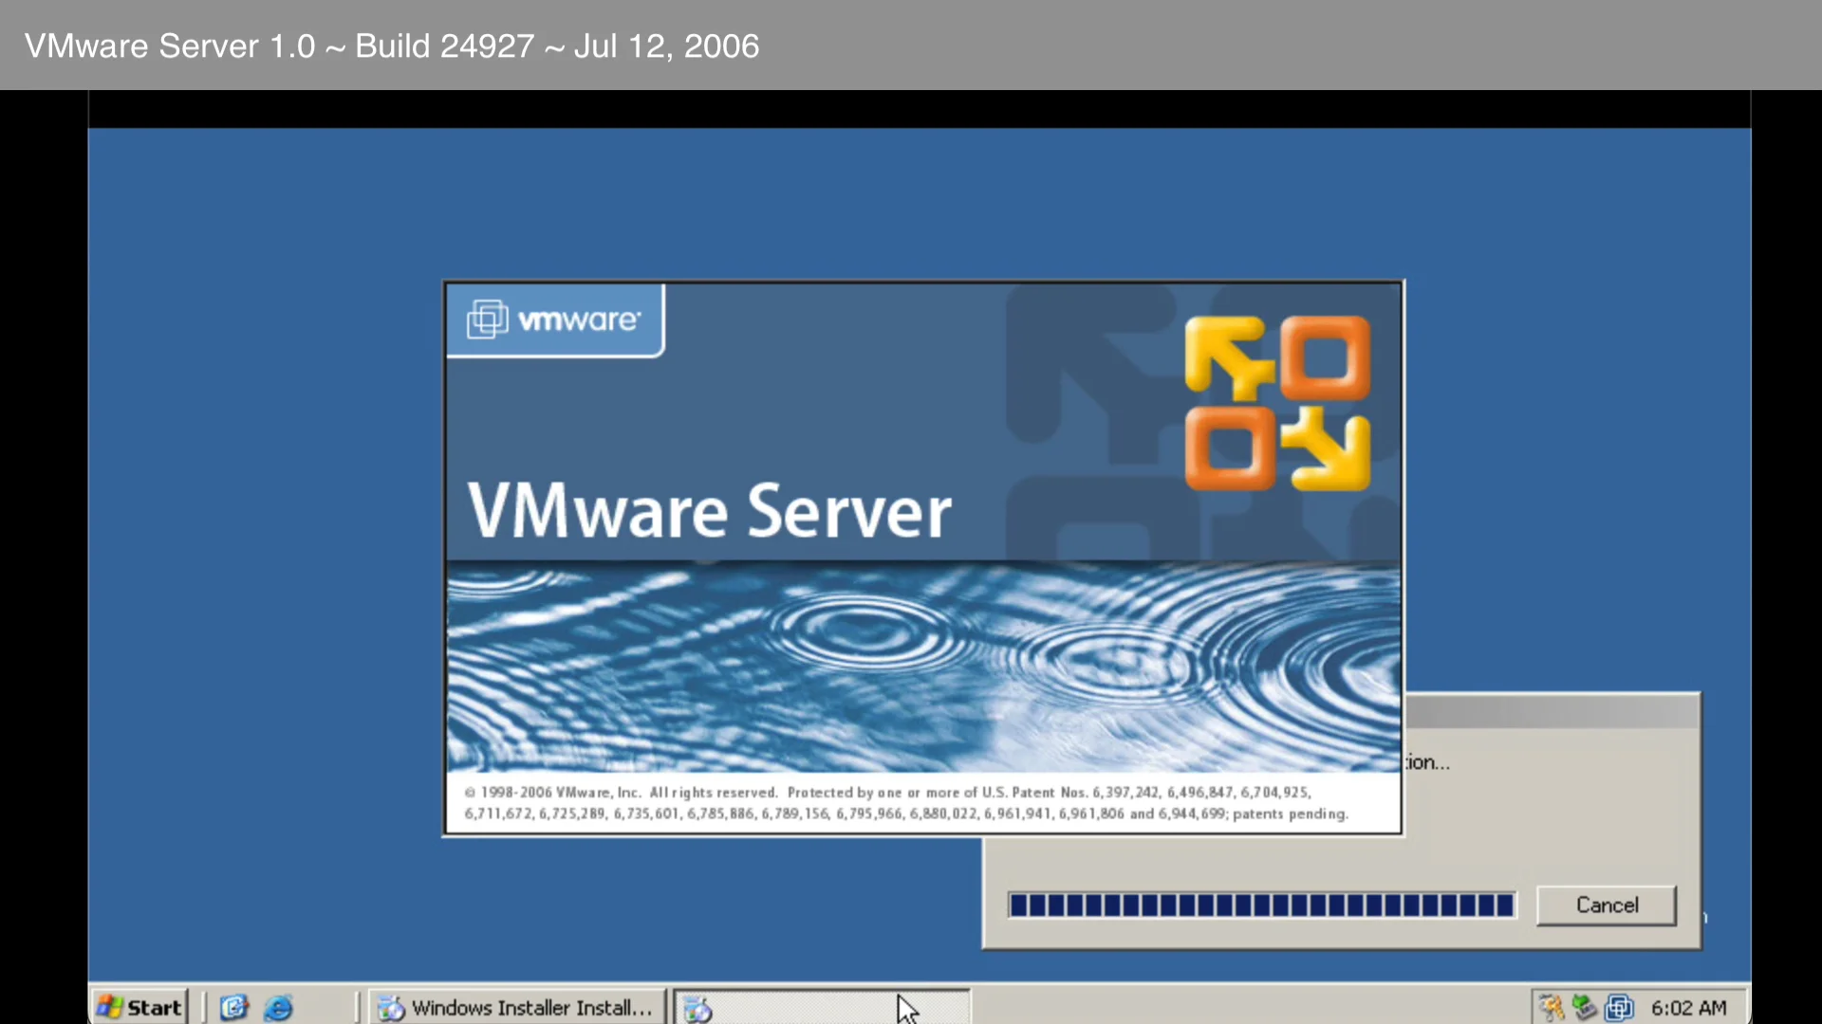Launch Internet Explorer from quick launch
Image resolution: width=1822 pixels, height=1024 pixels.
(x=278, y=1007)
